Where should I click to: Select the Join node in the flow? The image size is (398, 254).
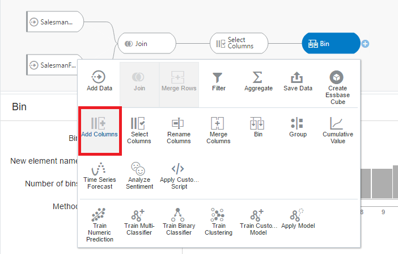[x=147, y=44]
